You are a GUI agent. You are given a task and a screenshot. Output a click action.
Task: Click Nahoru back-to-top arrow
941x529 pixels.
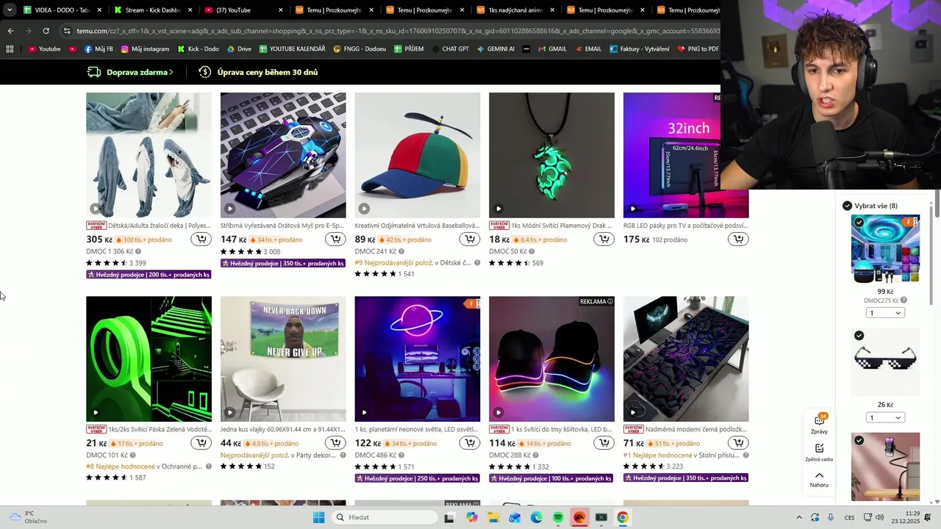(819, 479)
